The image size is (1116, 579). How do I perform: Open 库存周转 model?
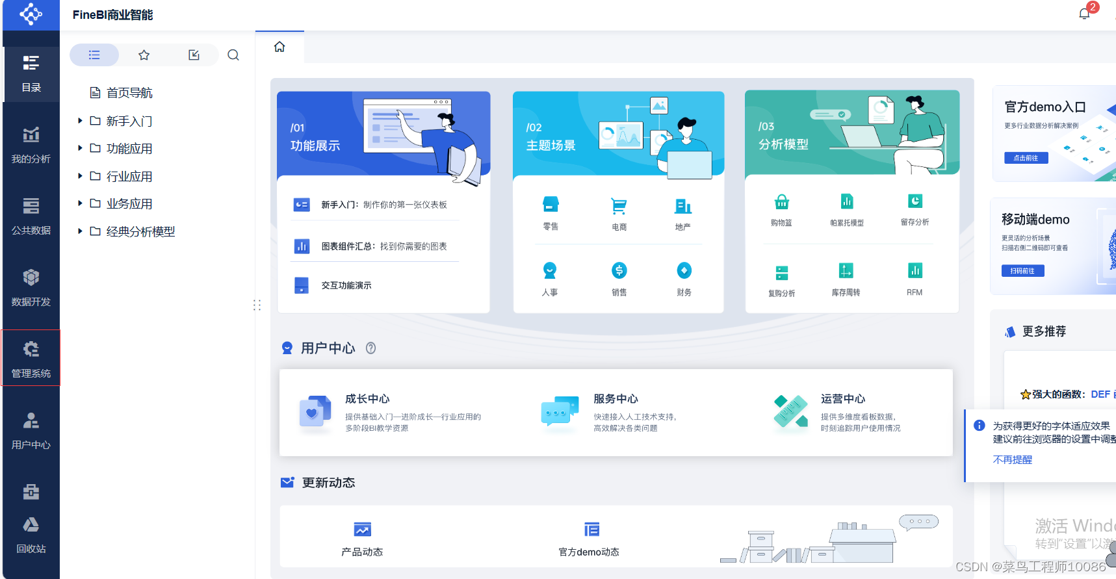coord(846,280)
